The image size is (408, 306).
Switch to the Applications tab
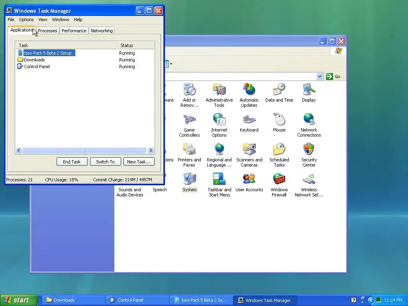click(x=22, y=30)
